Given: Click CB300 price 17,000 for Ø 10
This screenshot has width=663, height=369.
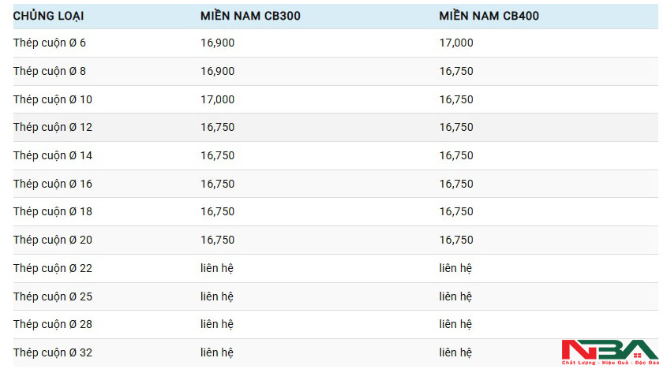Looking at the screenshot, I should pyautogui.click(x=217, y=99).
